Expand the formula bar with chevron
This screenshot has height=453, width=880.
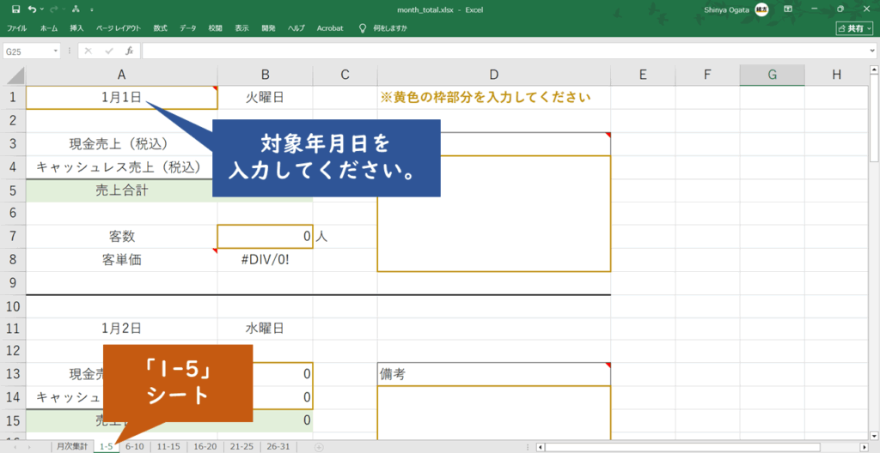tap(872, 51)
